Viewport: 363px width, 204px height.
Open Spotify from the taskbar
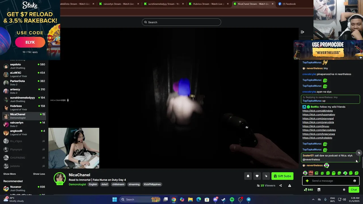(232, 199)
